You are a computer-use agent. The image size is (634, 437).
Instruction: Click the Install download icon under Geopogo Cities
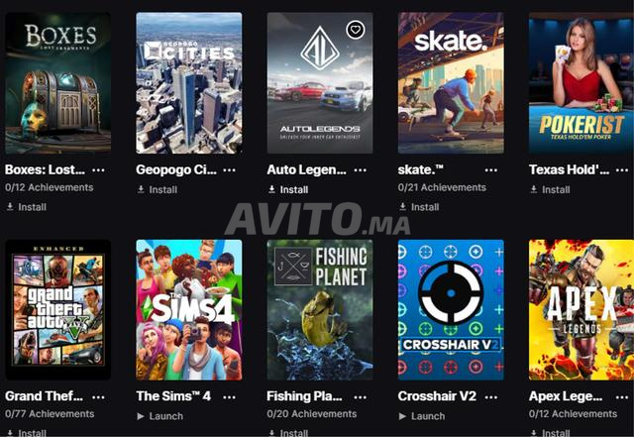tap(141, 189)
